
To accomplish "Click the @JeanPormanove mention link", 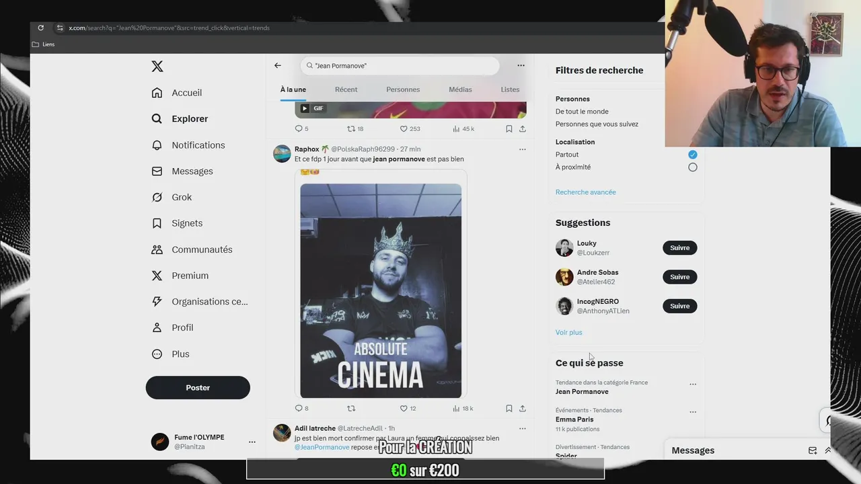I will pos(322,447).
